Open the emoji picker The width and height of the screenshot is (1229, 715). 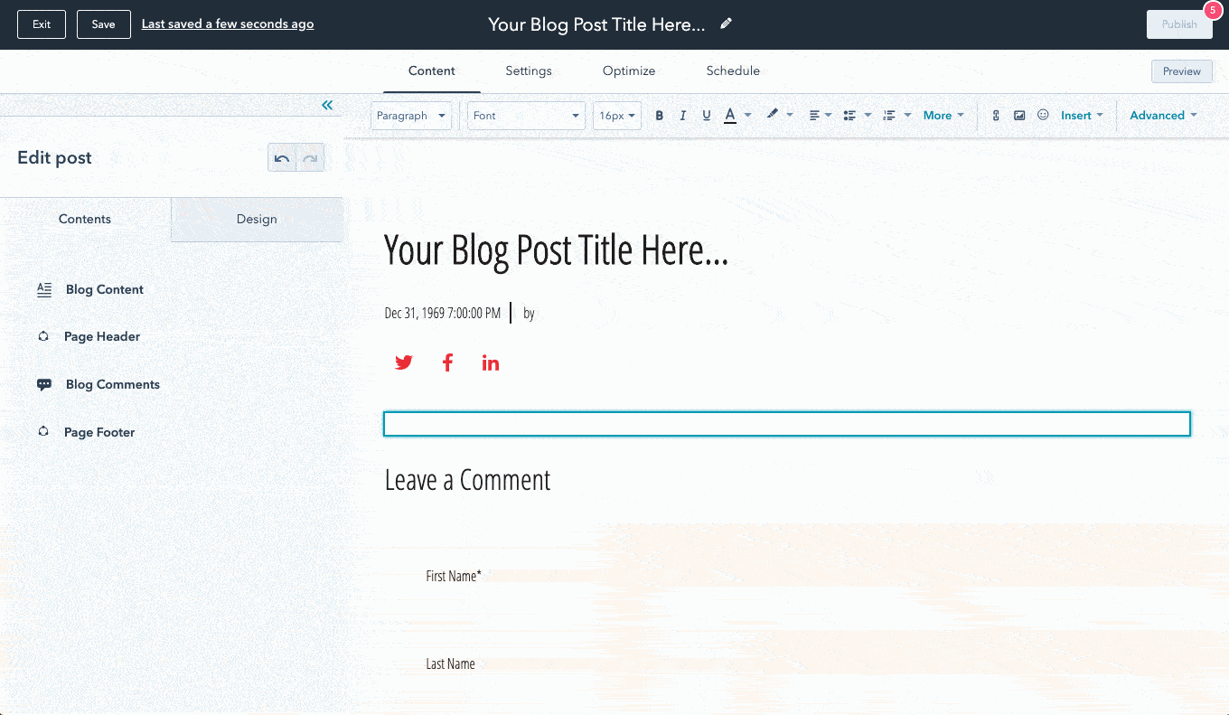[1043, 116]
